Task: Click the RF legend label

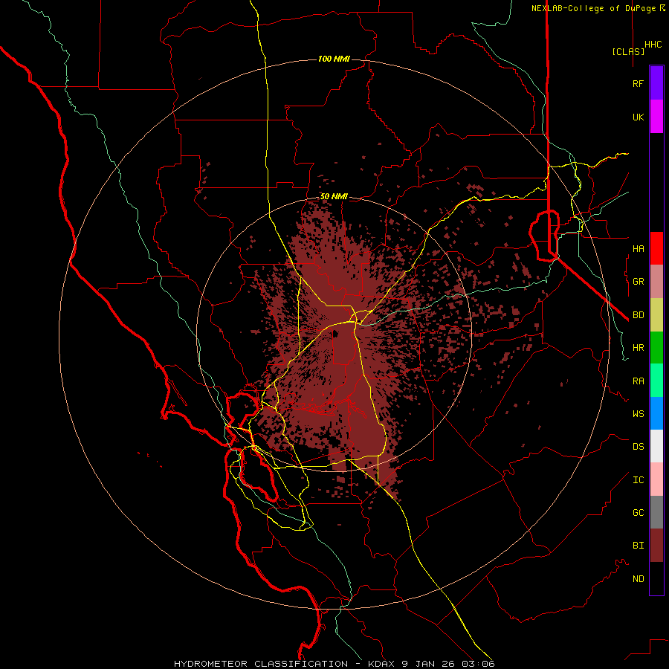Action: click(x=638, y=83)
